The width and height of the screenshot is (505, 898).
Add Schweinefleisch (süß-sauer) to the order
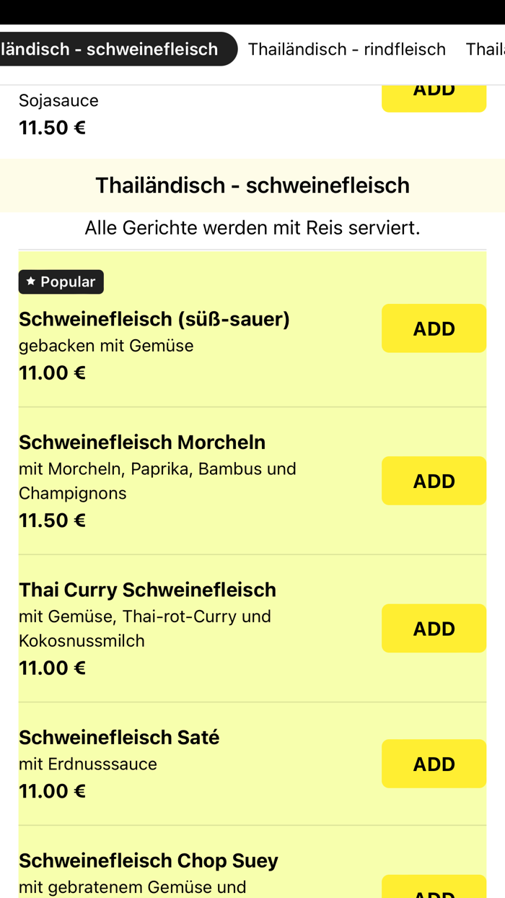click(434, 328)
